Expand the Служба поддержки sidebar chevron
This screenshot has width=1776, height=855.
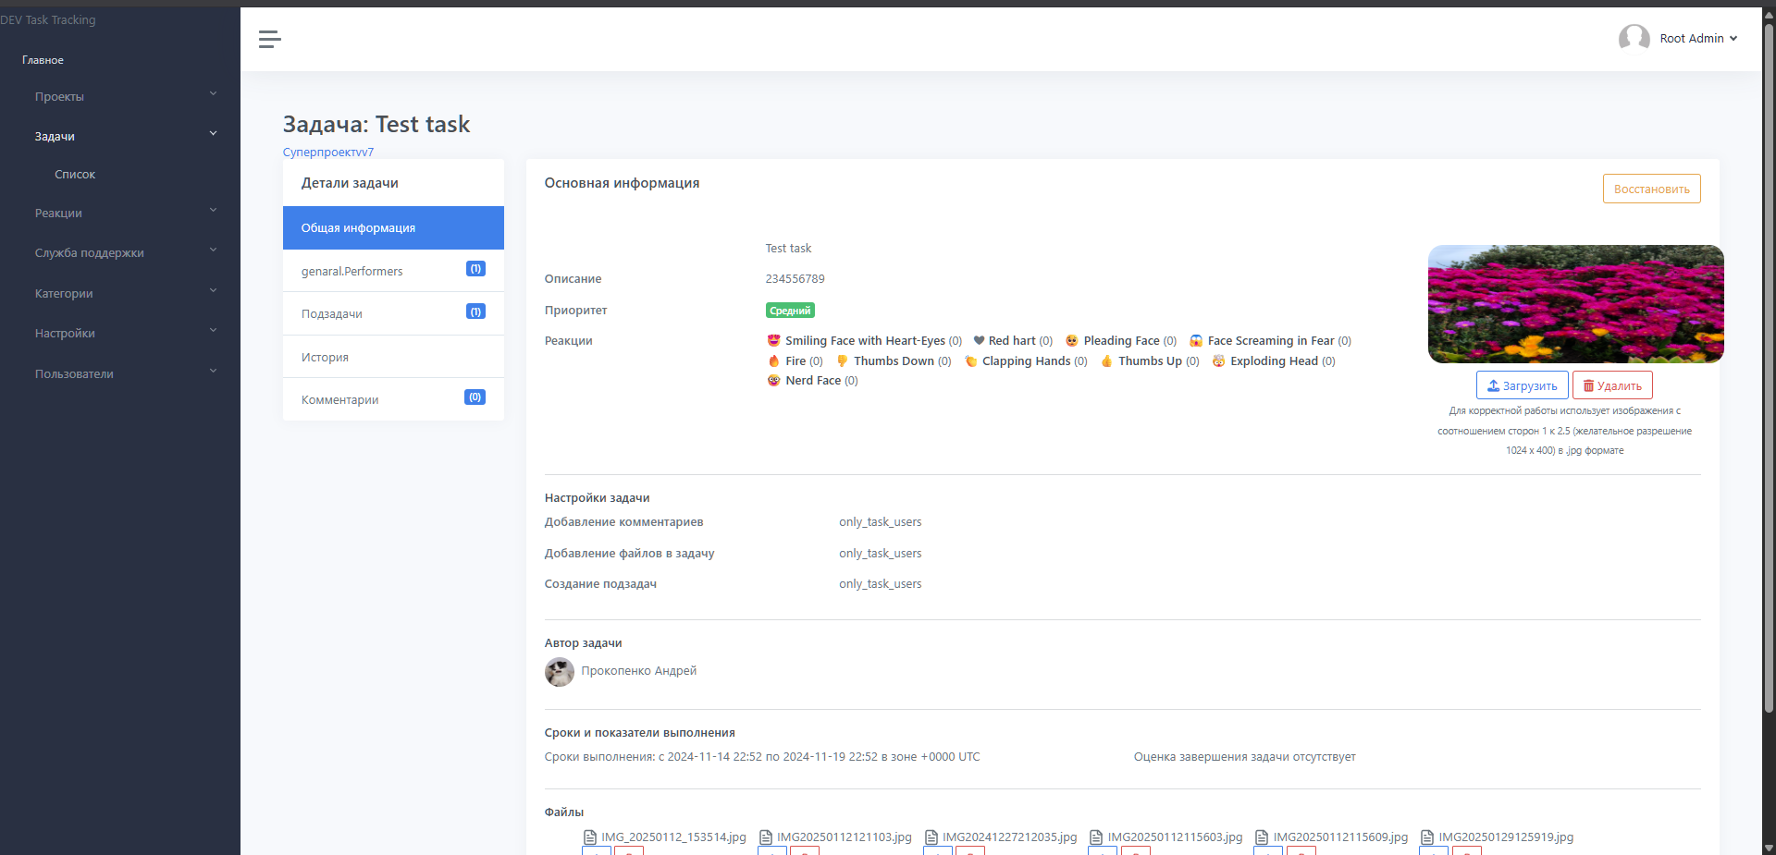point(214,250)
